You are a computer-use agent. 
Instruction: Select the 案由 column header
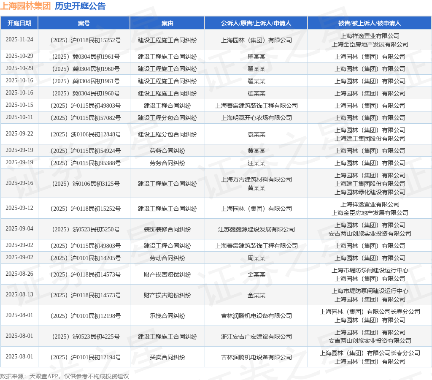(x=167, y=23)
